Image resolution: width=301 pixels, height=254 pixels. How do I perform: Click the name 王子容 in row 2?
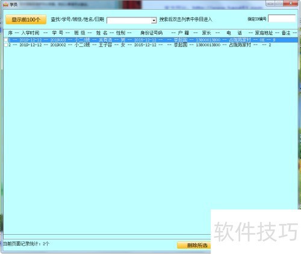(105, 45)
